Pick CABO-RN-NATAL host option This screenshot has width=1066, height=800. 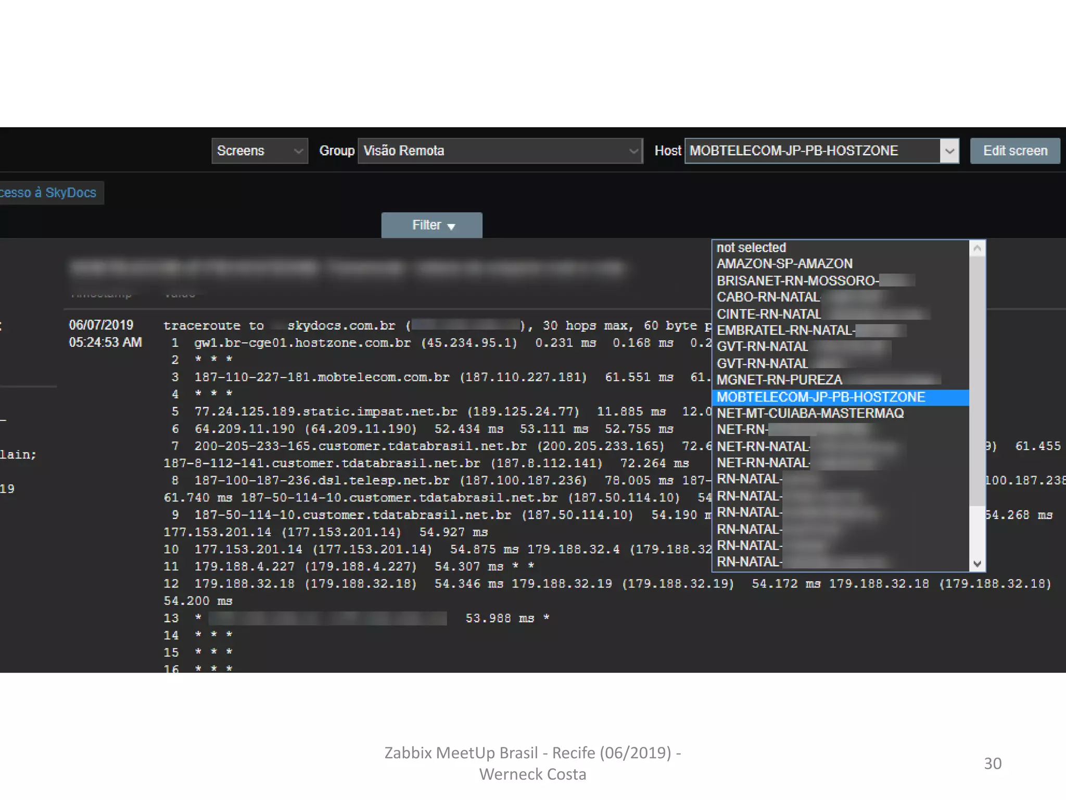tap(768, 297)
